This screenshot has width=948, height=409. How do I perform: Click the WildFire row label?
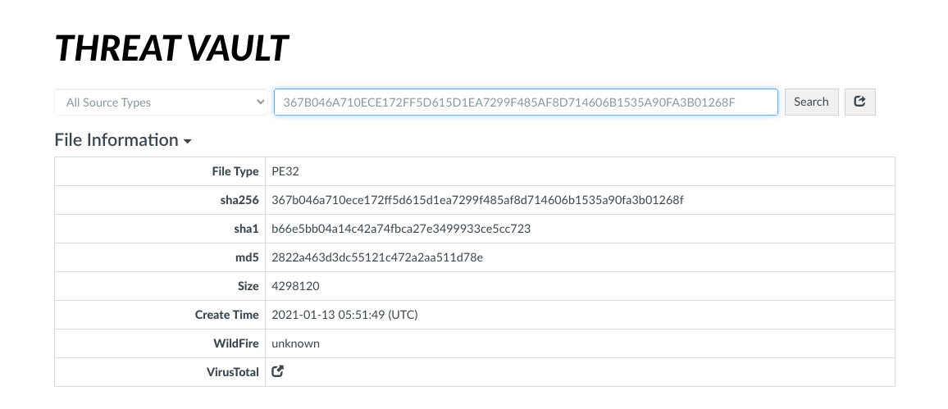tap(235, 343)
